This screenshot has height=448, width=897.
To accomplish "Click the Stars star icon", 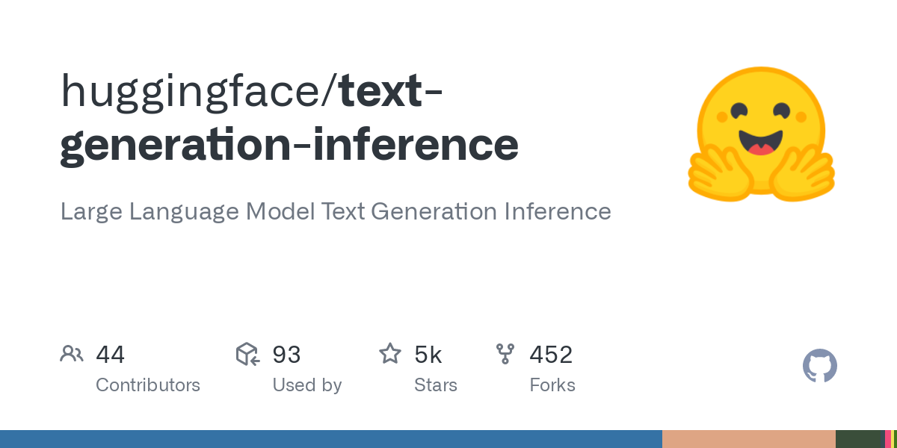I will tap(390, 354).
